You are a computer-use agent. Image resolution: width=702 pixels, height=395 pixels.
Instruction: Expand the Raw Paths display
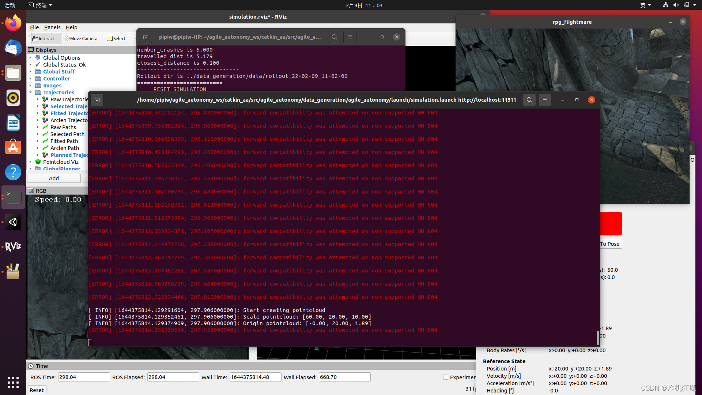tap(38, 127)
